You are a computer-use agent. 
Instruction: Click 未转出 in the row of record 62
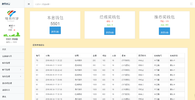[x=141, y=80]
